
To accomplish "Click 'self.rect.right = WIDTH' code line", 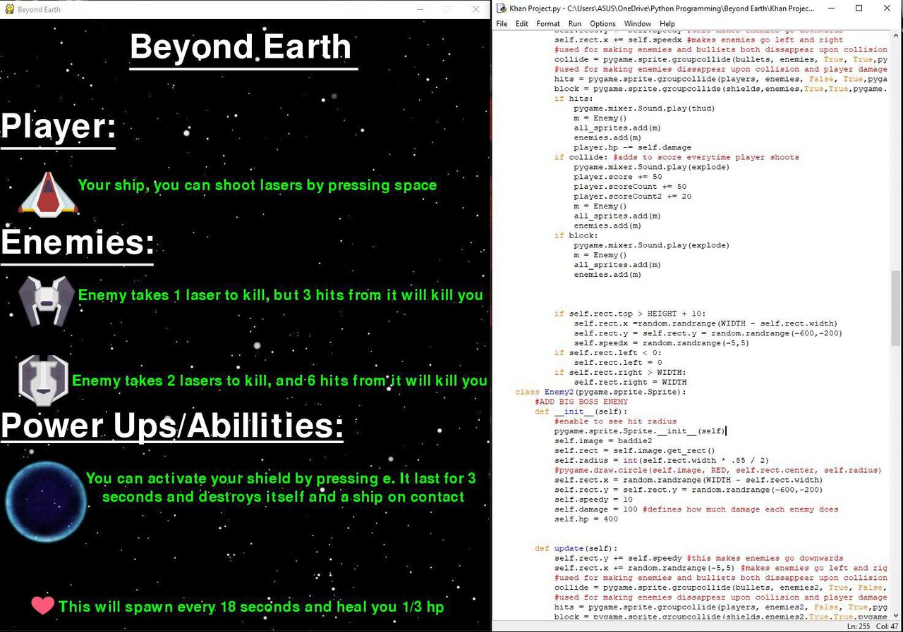I will (630, 382).
